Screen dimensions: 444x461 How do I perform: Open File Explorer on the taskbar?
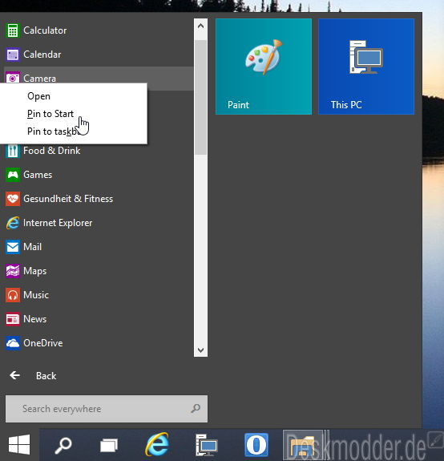[303, 446]
